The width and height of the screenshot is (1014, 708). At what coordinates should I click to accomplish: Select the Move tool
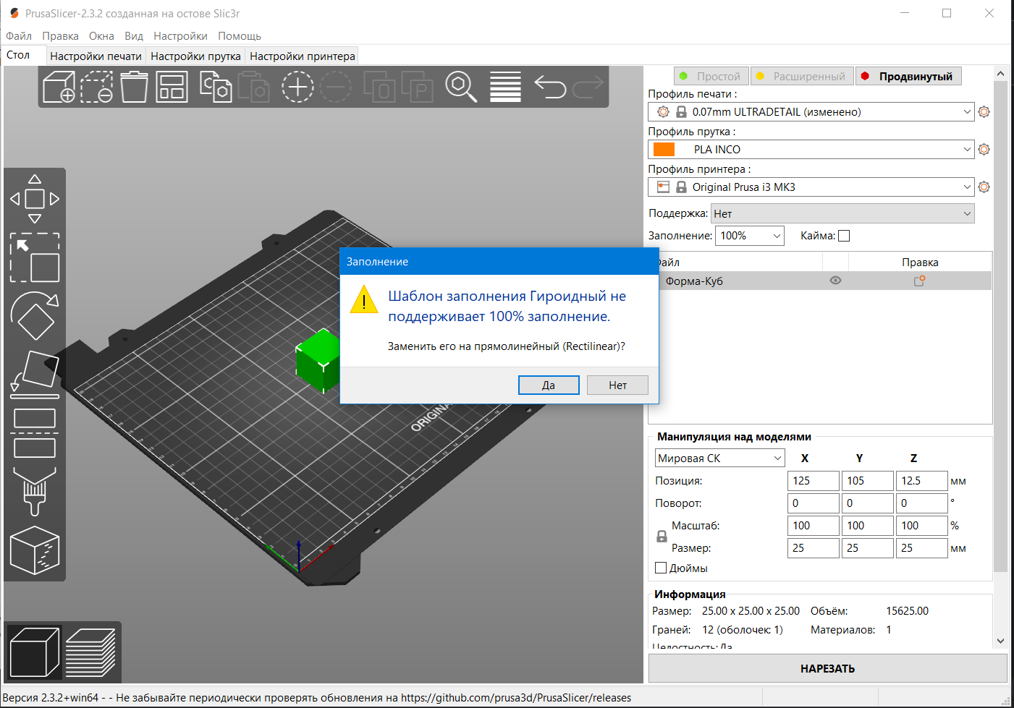(x=34, y=197)
